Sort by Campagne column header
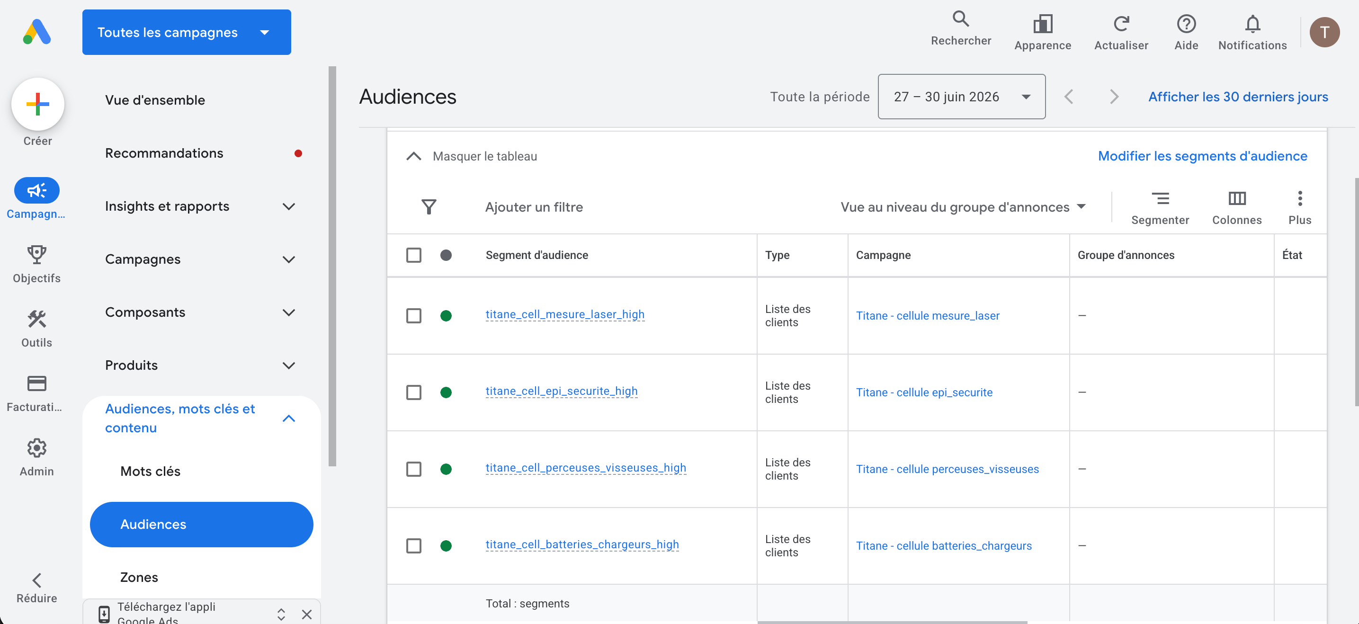This screenshot has width=1359, height=624. click(x=883, y=255)
